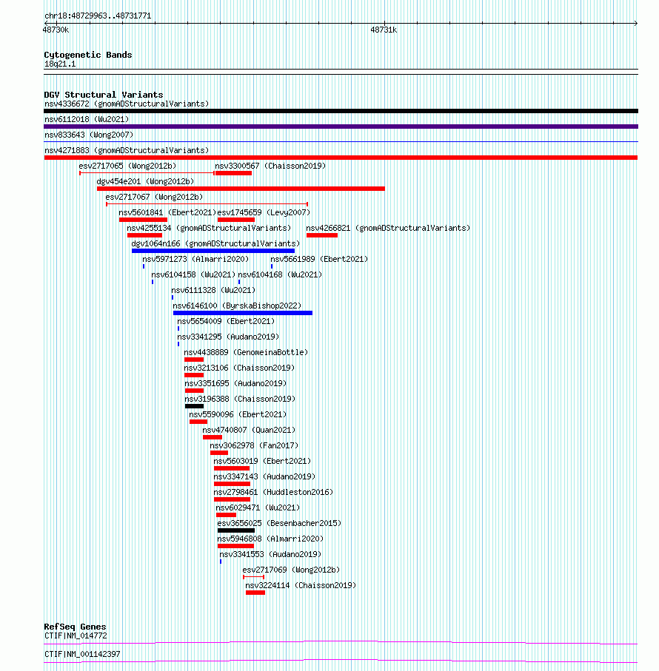Click the dgv454e201 (Wong2012b) label
Image resolution: width=659 pixels, height=671 pixels.
tap(146, 181)
